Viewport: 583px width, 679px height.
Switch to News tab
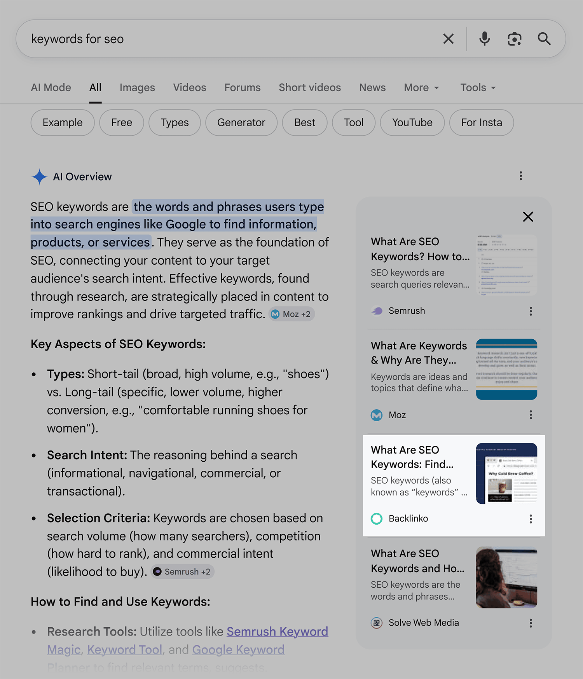(372, 88)
